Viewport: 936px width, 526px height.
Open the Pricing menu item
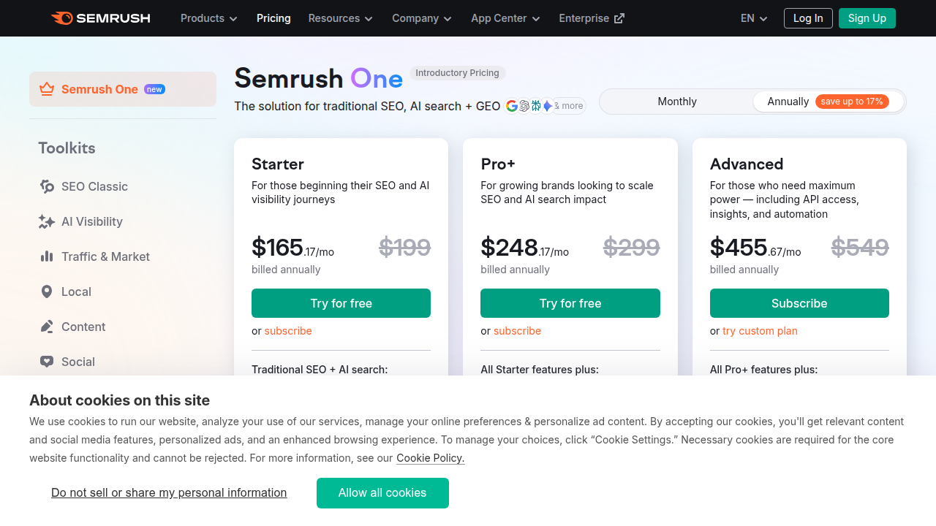click(273, 18)
